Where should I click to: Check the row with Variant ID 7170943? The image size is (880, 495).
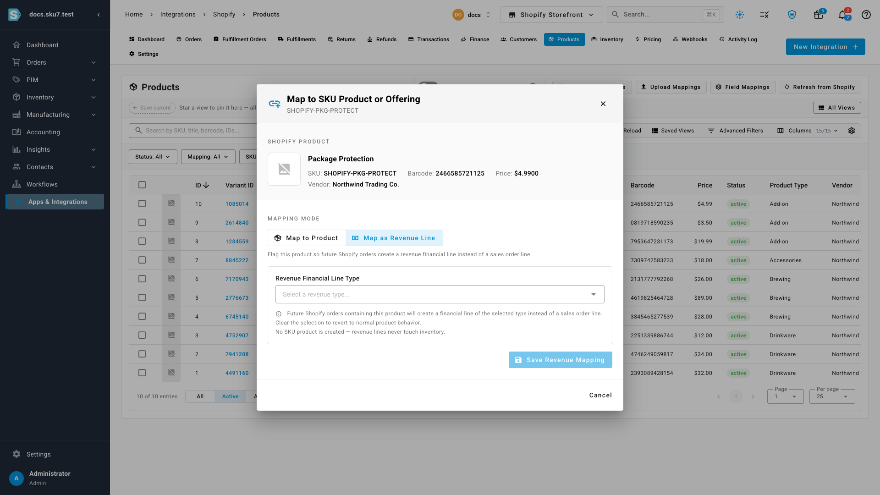[x=142, y=279]
